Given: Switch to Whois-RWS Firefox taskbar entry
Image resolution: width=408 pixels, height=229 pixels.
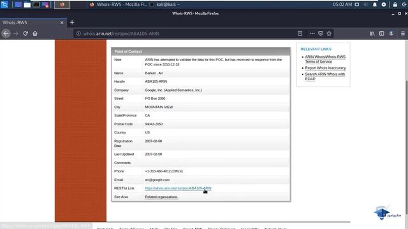Looking at the screenshot, I should tap(118, 4).
